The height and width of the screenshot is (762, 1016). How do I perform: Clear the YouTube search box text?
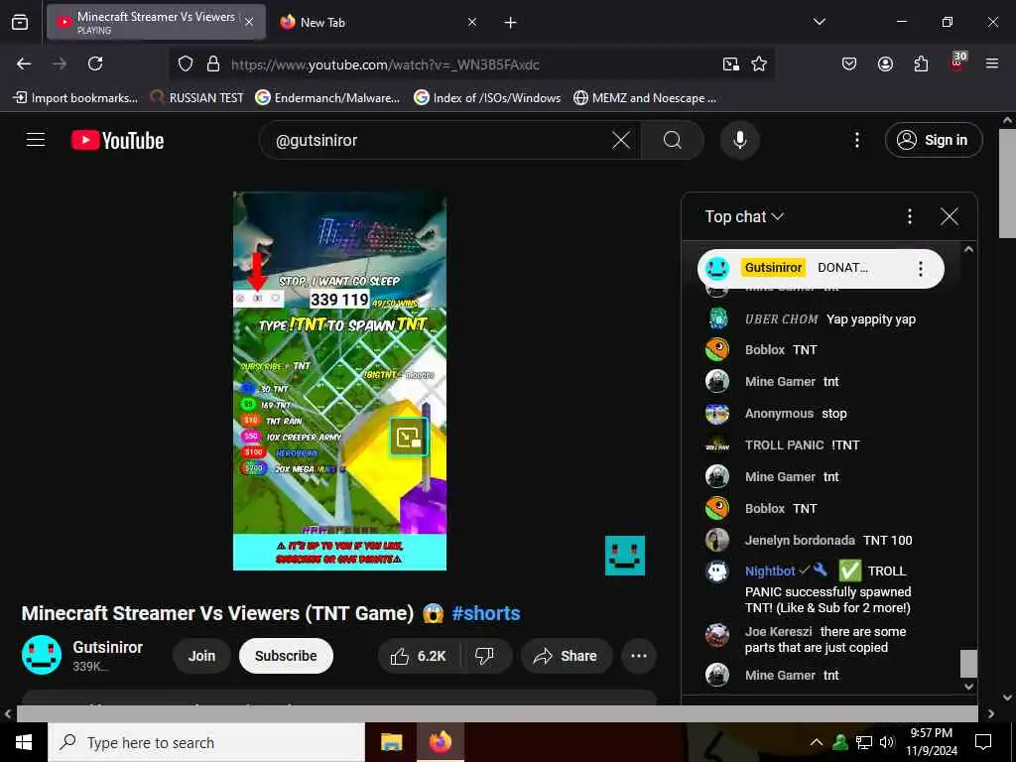click(x=621, y=140)
